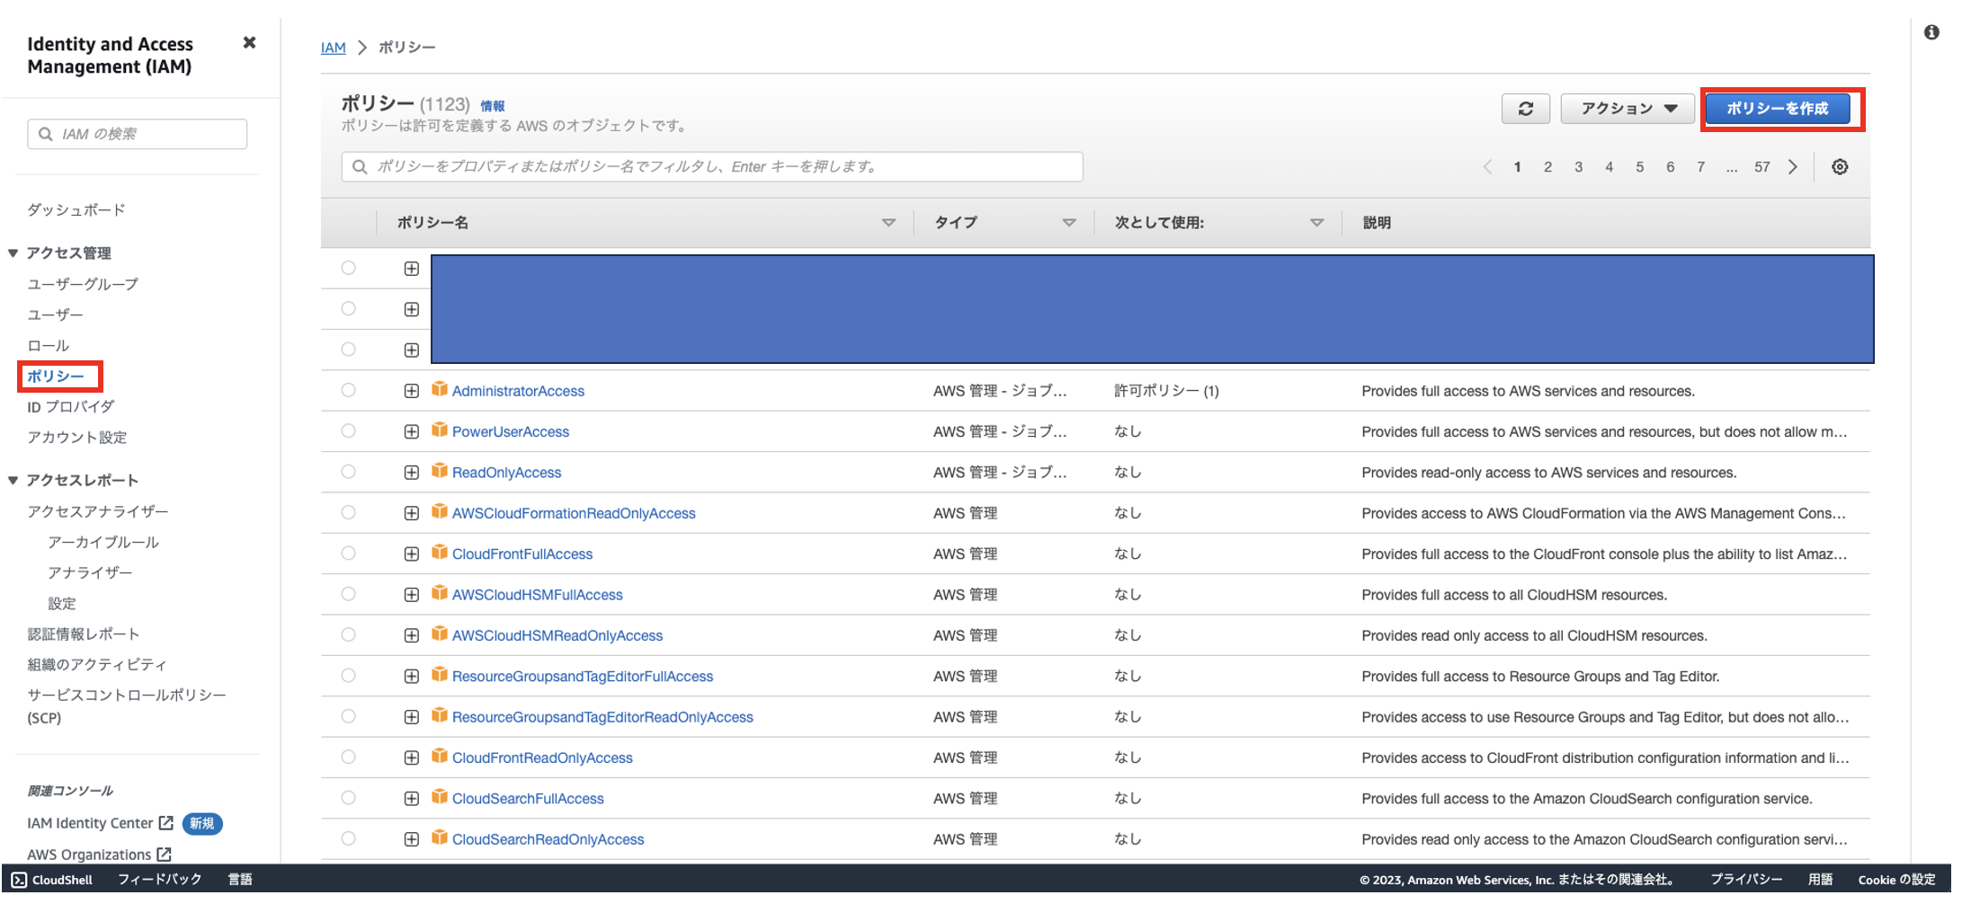Viewport: 1962px width, 904px height.
Task: Click the ResourceGroupsandTagEditorReadOnlyAccess policy box icon
Action: (x=440, y=715)
